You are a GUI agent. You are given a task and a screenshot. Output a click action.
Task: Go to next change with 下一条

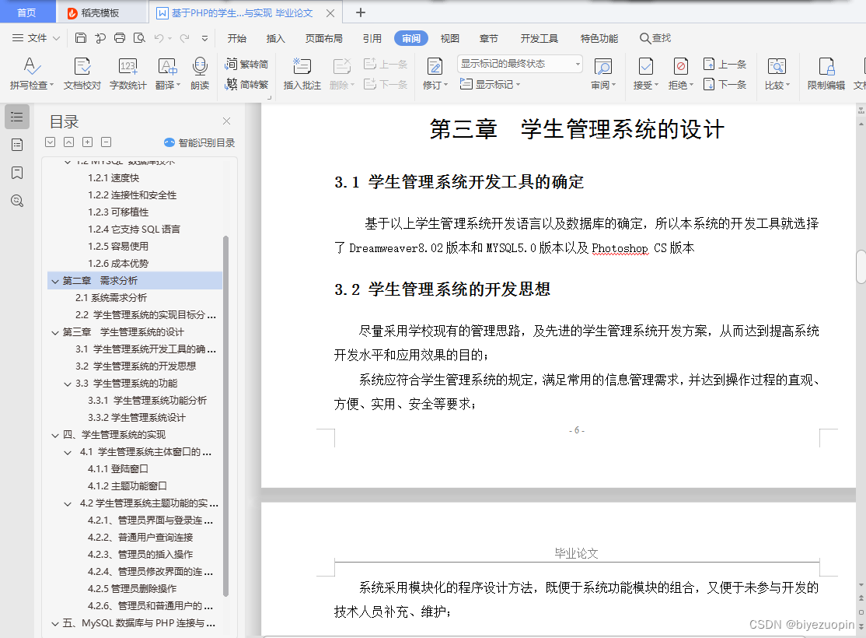pyautogui.click(x=725, y=85)
